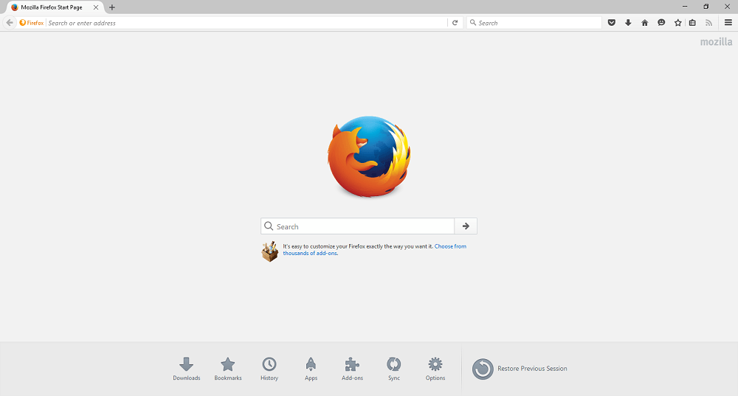Open the downloads toolbar arrow

pos(628,23)
